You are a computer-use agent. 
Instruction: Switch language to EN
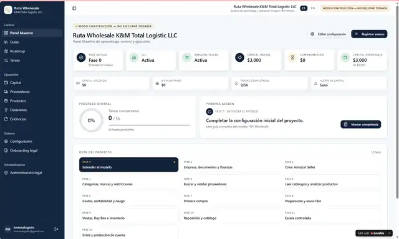click(313, 8)
